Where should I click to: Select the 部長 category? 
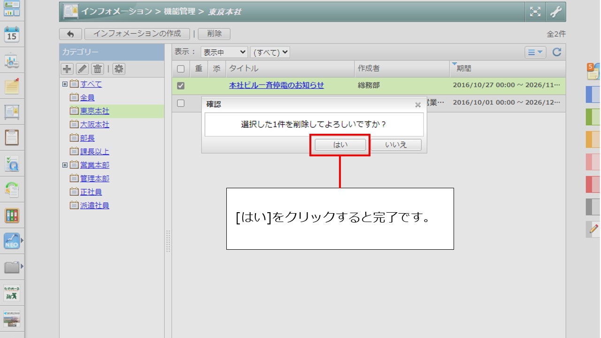pyautogui.click(x=87, y=138)
